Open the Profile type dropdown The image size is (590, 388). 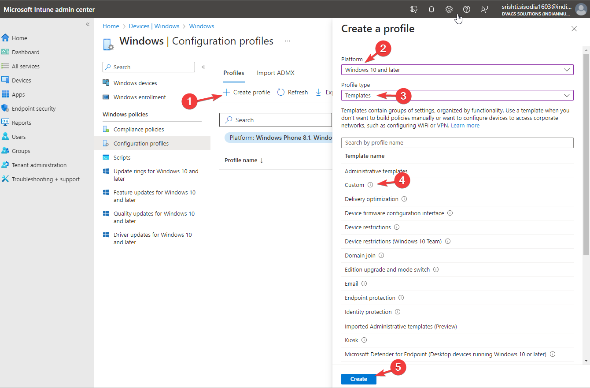click(x=457, y=95)
